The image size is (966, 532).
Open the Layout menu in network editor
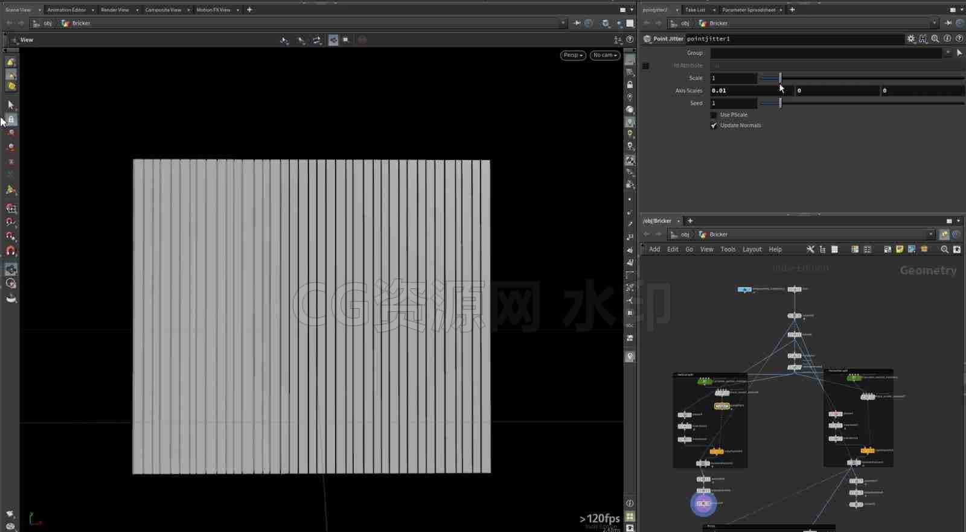tap(752, 249)
